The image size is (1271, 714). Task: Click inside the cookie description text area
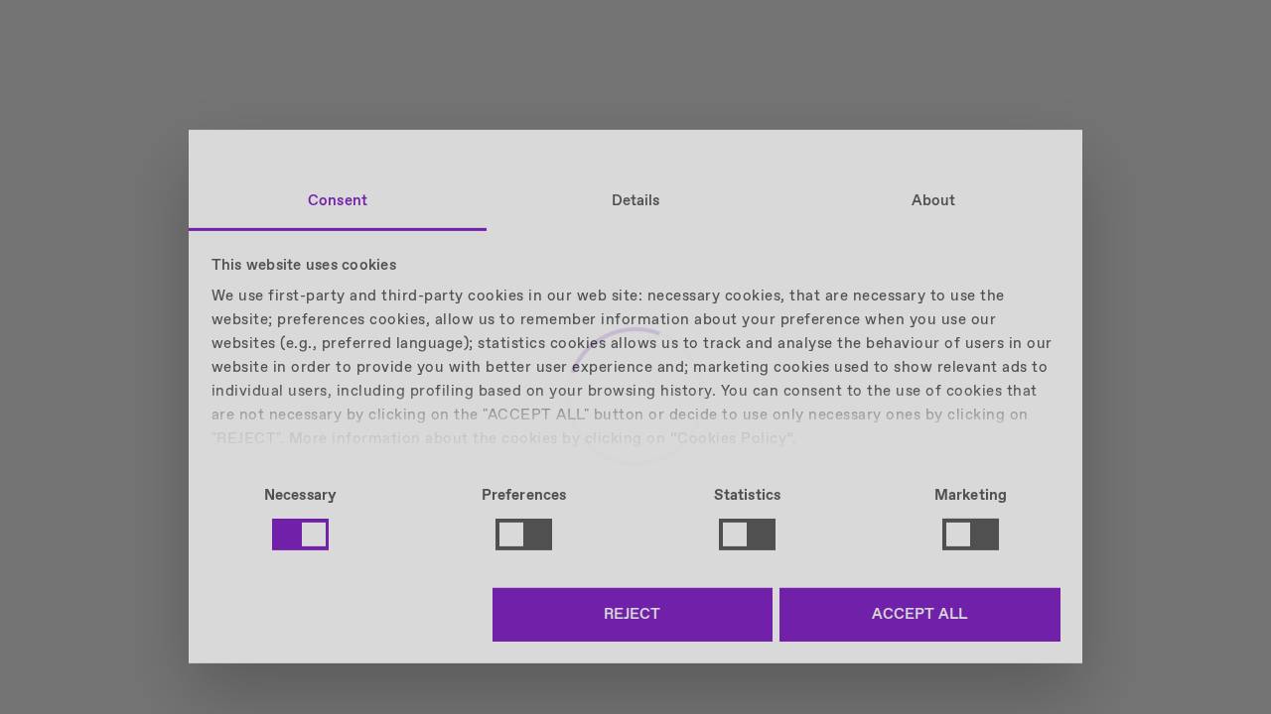click(632, 367)
